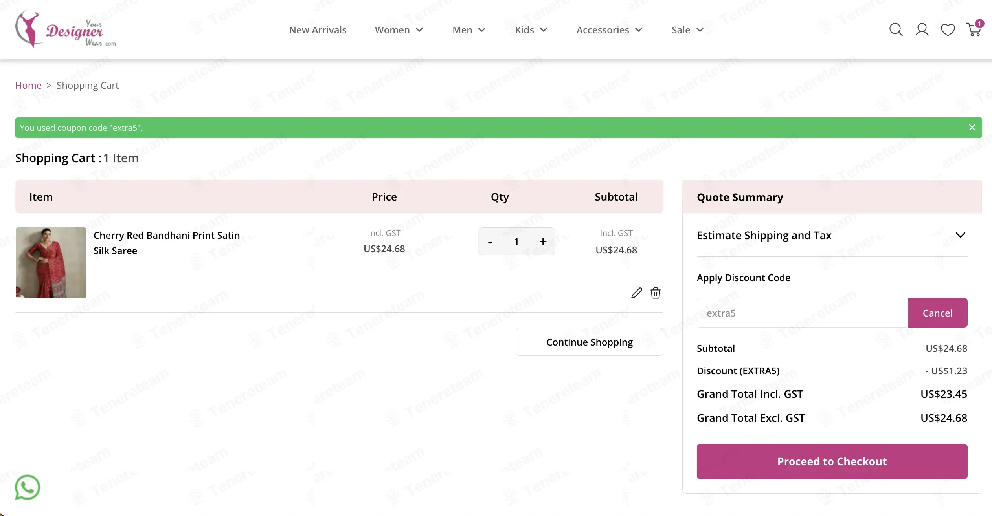The image size is (992, 516).
Task: Delete the saree item with trash icon
Action: 655,293
